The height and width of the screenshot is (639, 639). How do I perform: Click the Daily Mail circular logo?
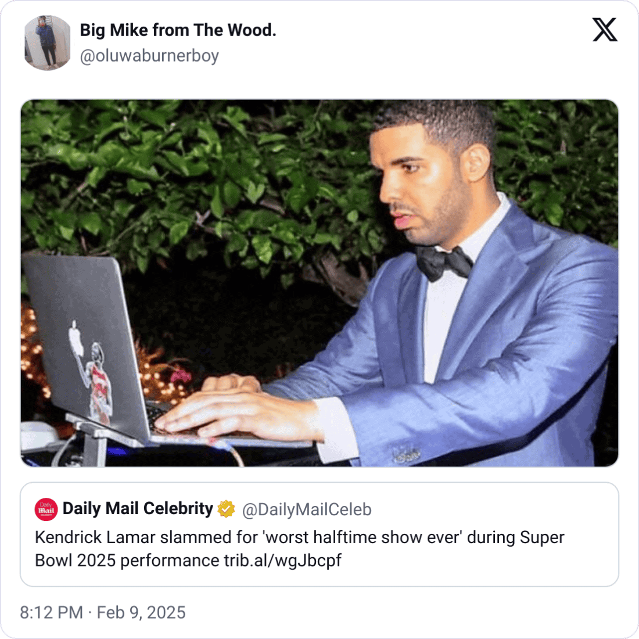point(45,508)
